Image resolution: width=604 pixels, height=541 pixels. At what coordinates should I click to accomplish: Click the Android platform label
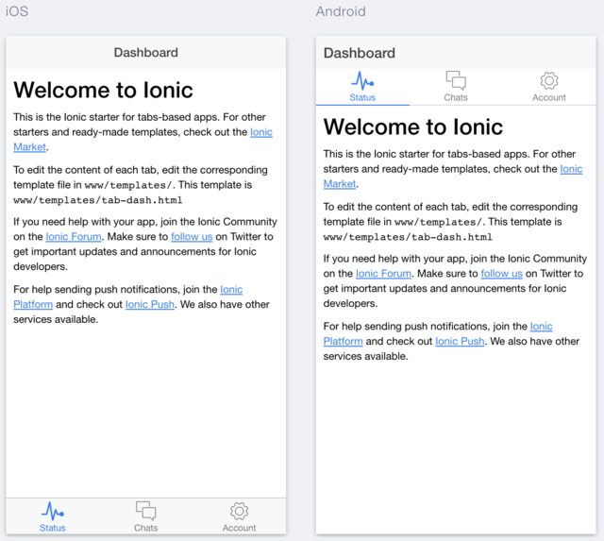pos(341,11)
